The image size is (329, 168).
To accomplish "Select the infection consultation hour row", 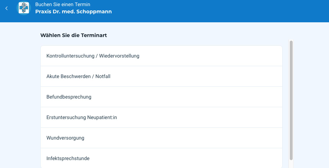I will [x=161, y=158].
